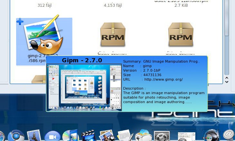This screenshot has height=141, width=235.
Task: Open the CD music player dock icon
Action: coord(70,136)
